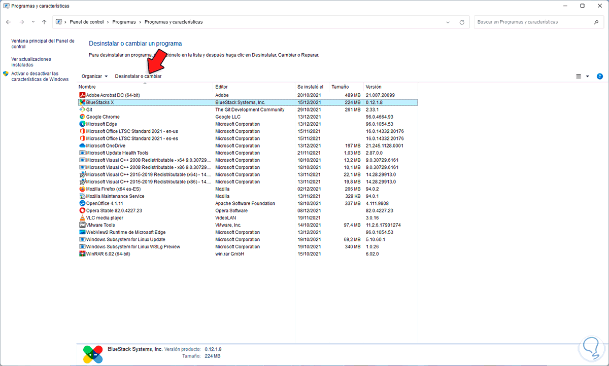Click the Office LTSC en-us icon
This screenshot has width=609, height=366.
(82, 131)
